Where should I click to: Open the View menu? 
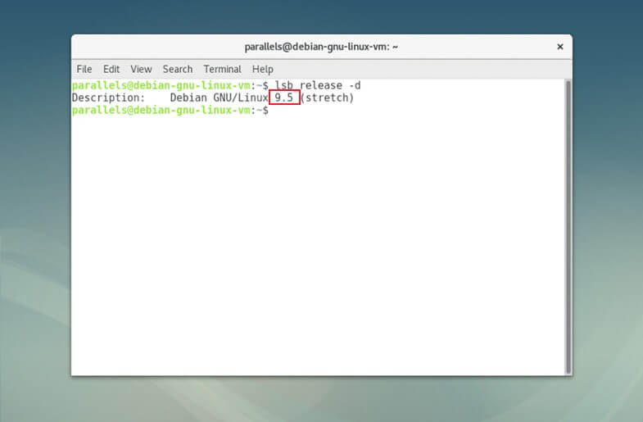[141, 69]
